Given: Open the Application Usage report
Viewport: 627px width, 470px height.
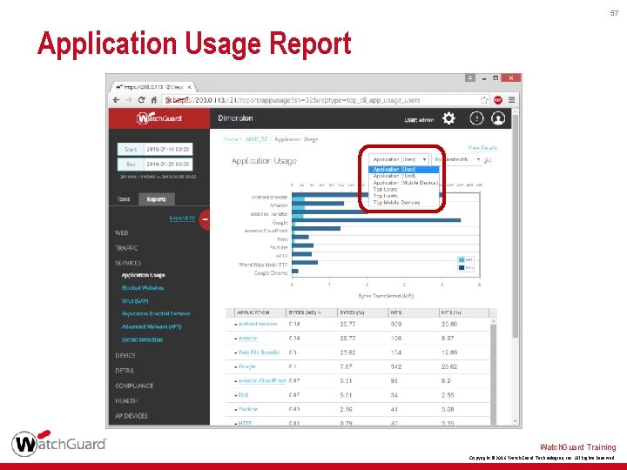Looking at the screenshot, I should click(x=143, y=275).
